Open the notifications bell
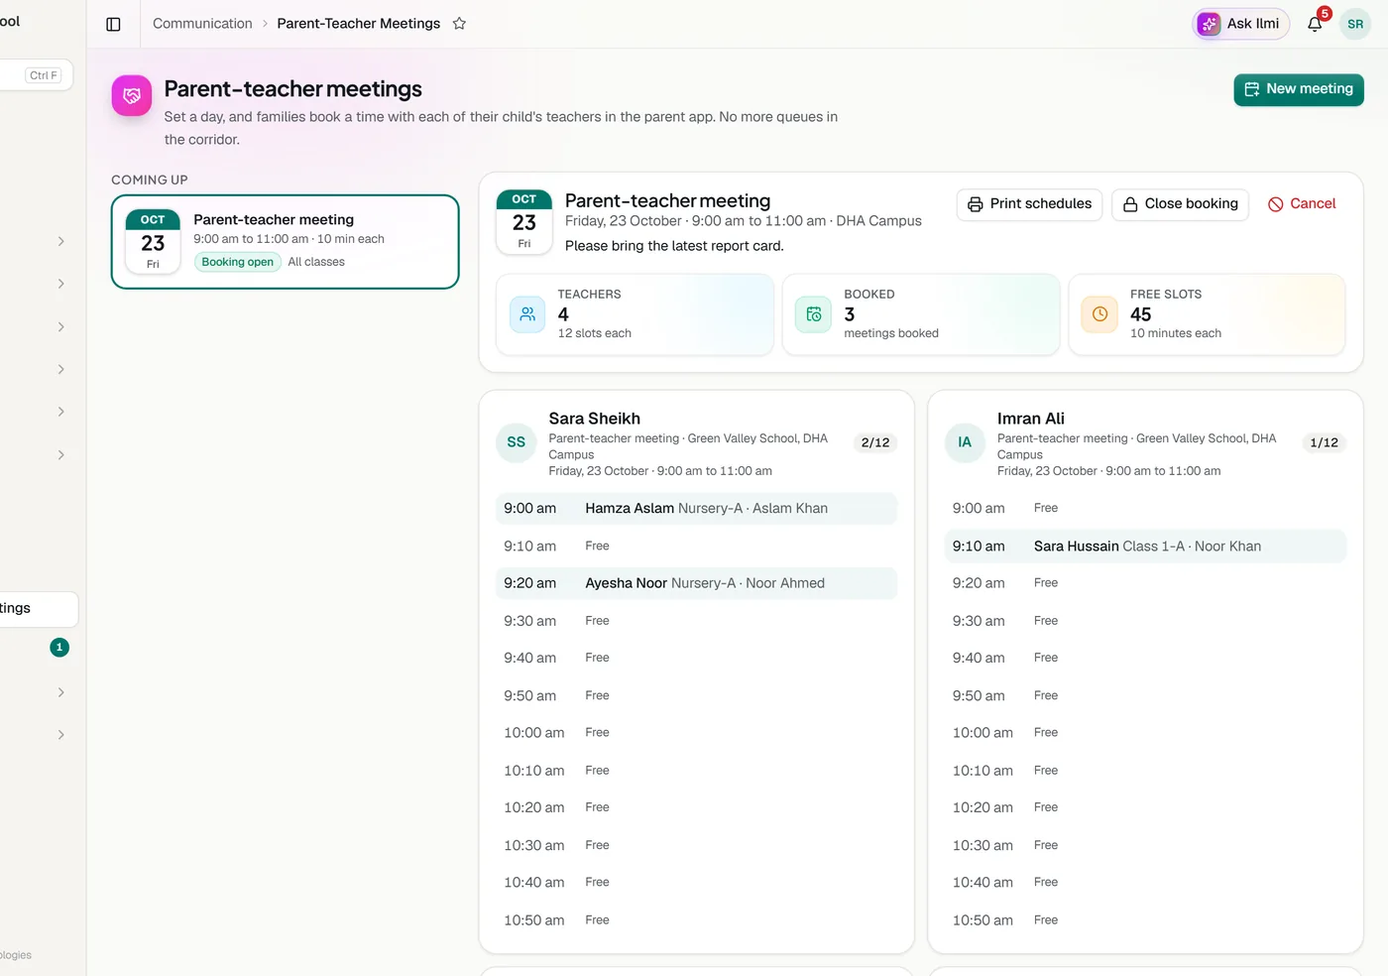 pos(1315,24)
